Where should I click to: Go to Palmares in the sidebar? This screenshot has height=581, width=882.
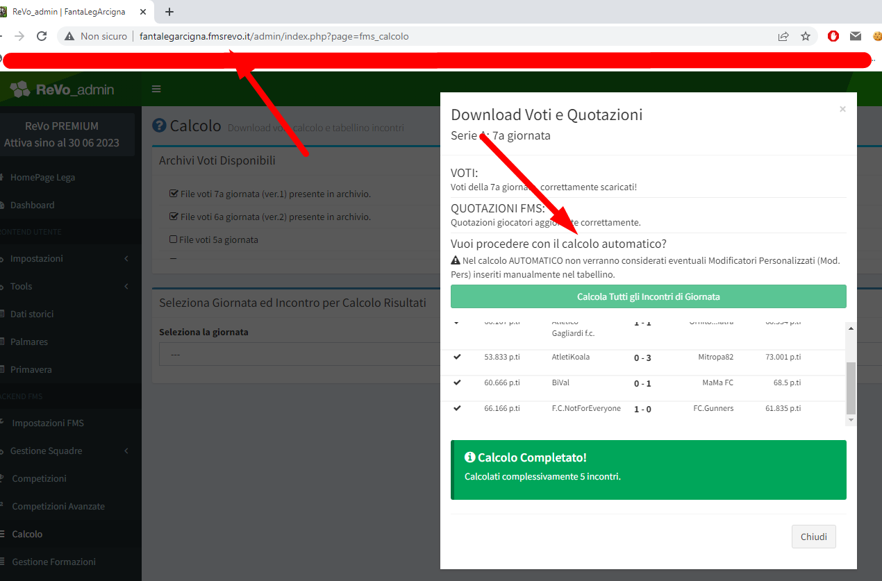coord(28,342)
